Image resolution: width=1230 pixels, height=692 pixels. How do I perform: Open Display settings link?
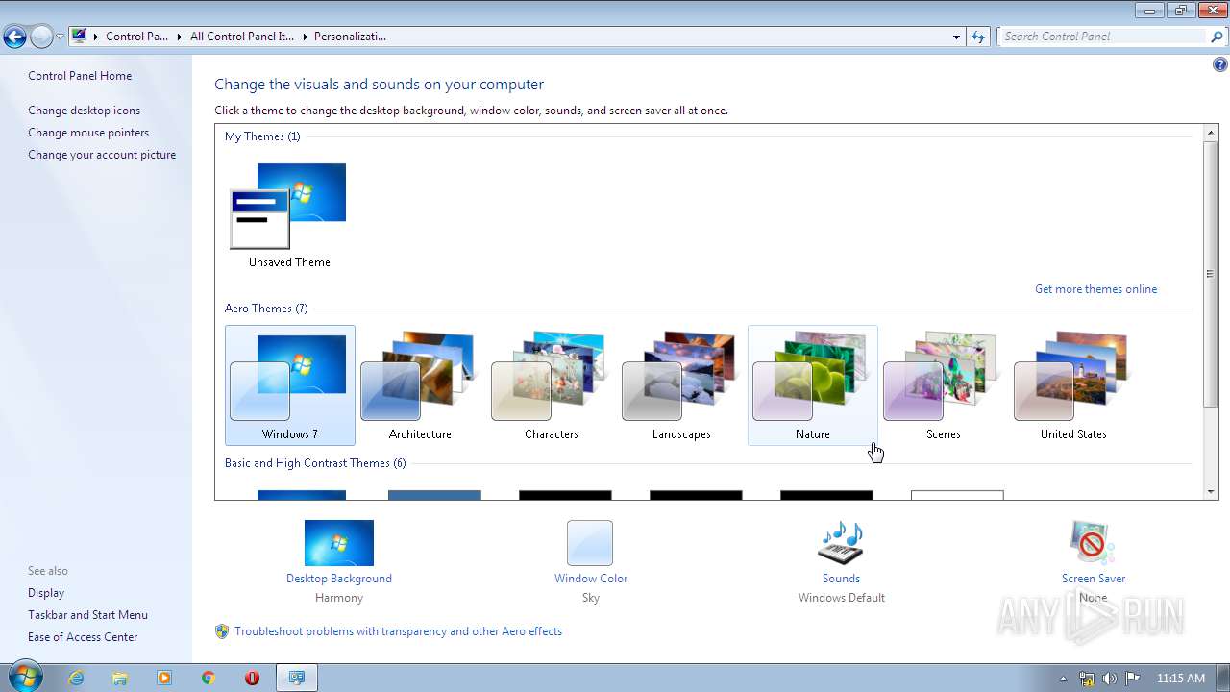[46, 593]
